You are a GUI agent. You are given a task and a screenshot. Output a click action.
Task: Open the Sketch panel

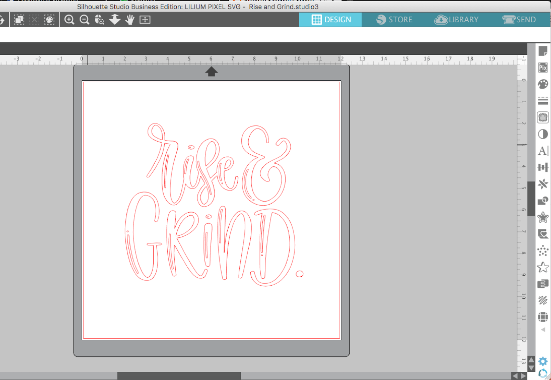543,300
